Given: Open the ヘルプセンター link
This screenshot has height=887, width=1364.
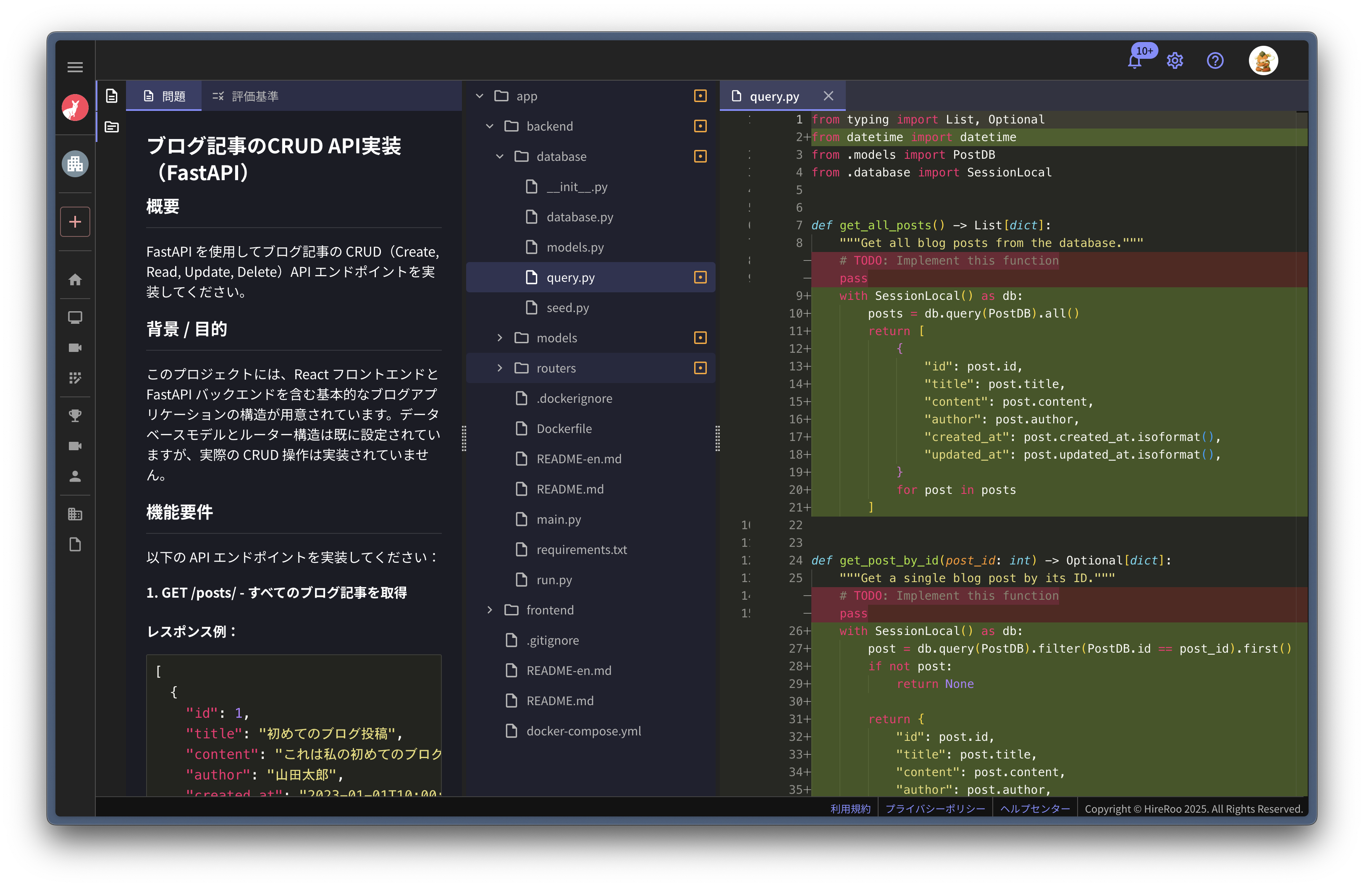Looking at the screenshot, I should pos(1035,808).
